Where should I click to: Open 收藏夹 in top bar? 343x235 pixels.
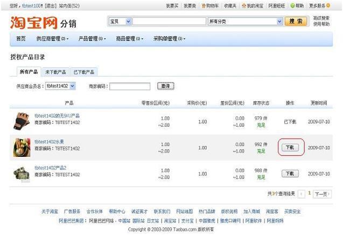click(230, 6)
